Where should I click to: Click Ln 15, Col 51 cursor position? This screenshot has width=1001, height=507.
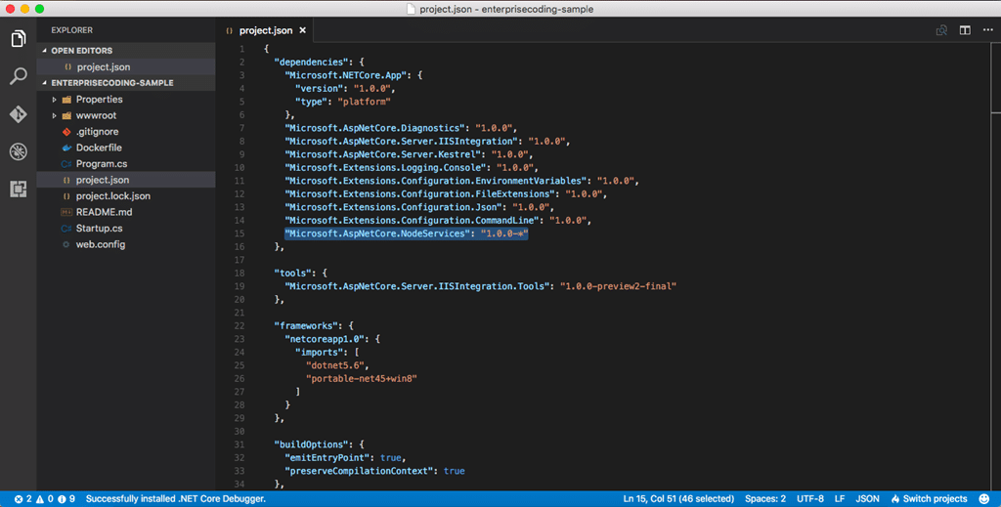point(678,499)
